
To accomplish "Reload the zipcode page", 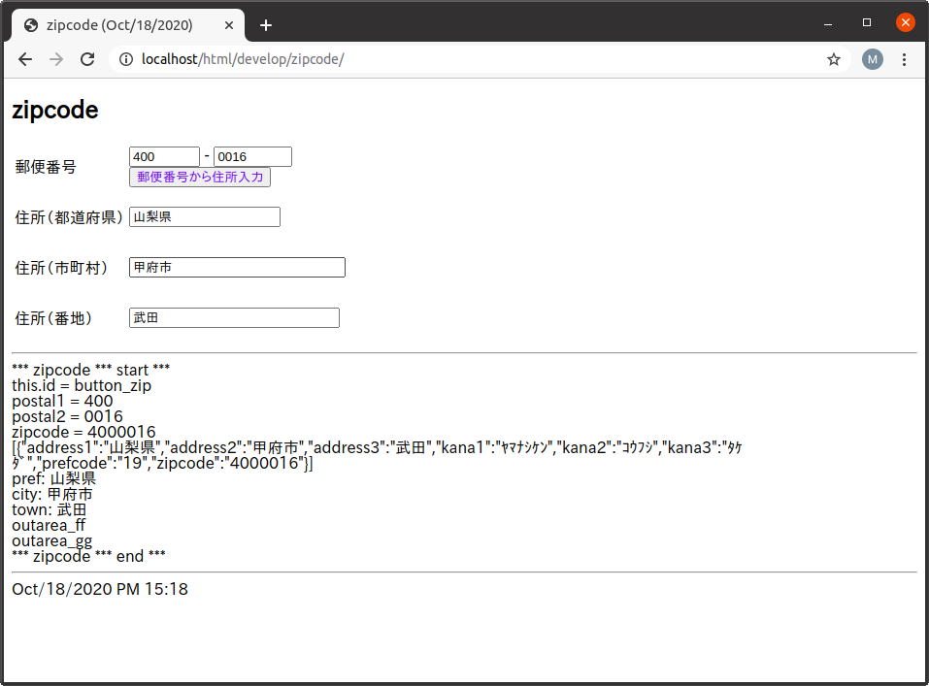I will [x=87, y=59].
